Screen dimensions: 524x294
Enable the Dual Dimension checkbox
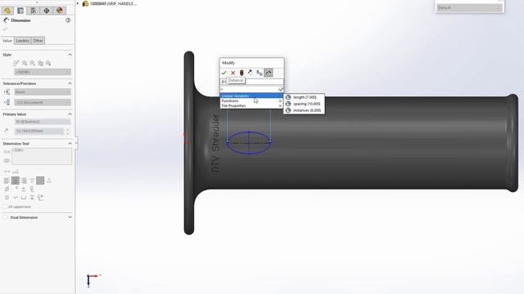coord(5,217)
